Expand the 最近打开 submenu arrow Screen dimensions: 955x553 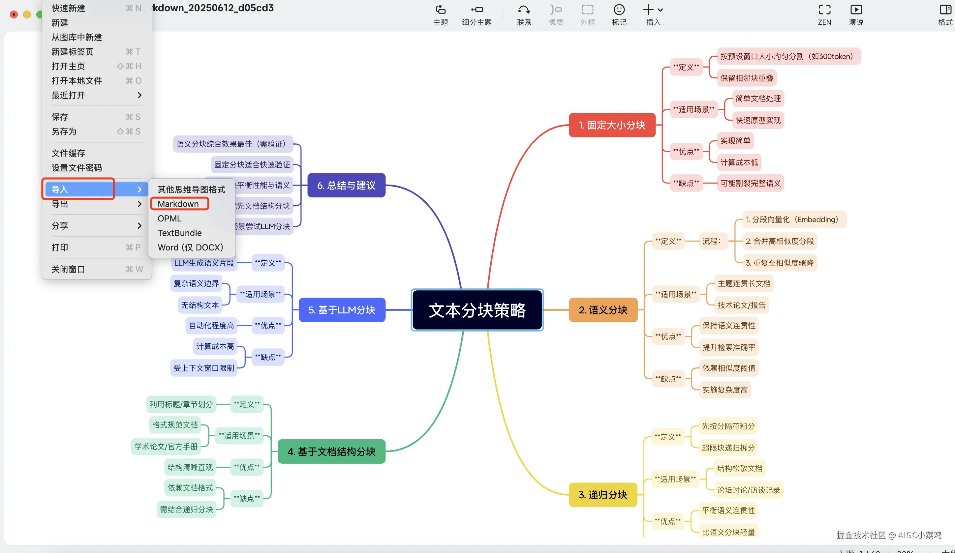pos(139,95)
